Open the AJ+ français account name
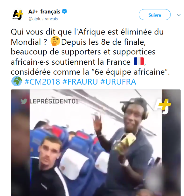Viewport: 184px width, 196px height. coord(44,12)
